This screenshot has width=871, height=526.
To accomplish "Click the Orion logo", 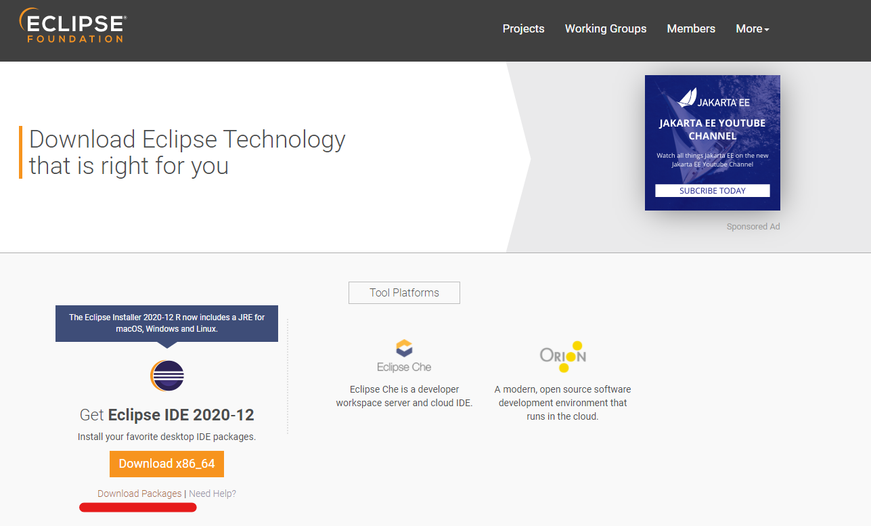I will [x=563, y=356].
